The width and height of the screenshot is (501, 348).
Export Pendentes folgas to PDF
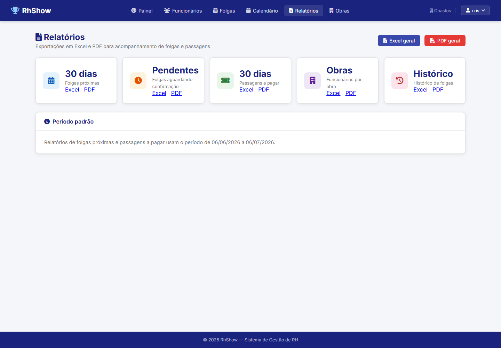pyautogui.click(x=176, y=93)
